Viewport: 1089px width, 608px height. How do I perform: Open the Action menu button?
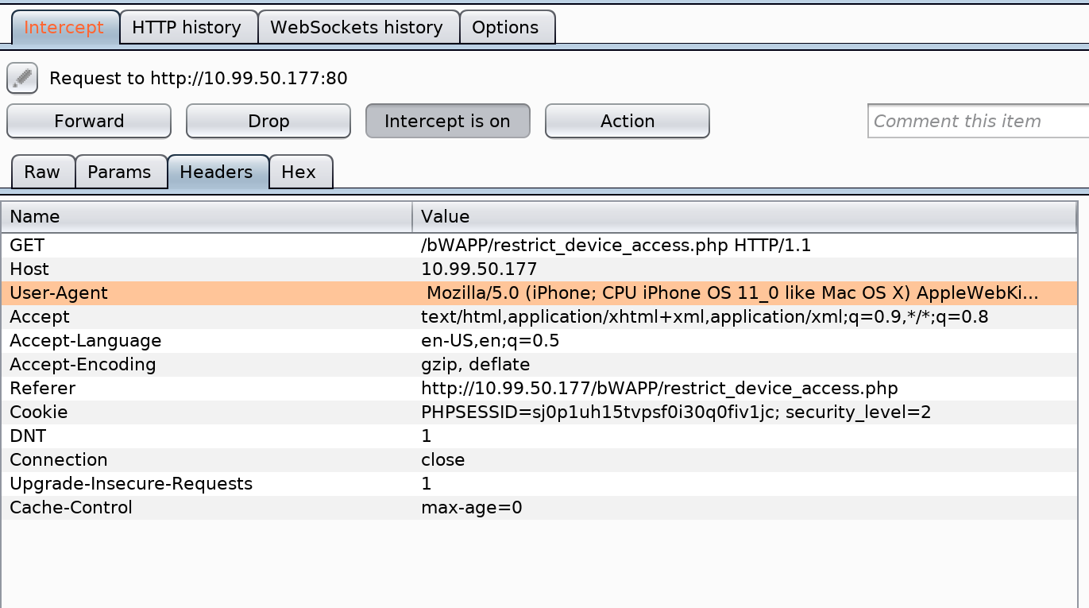(x=628, y=121)
